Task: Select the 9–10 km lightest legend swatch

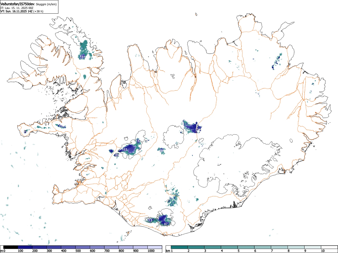Action: point(313,247)
